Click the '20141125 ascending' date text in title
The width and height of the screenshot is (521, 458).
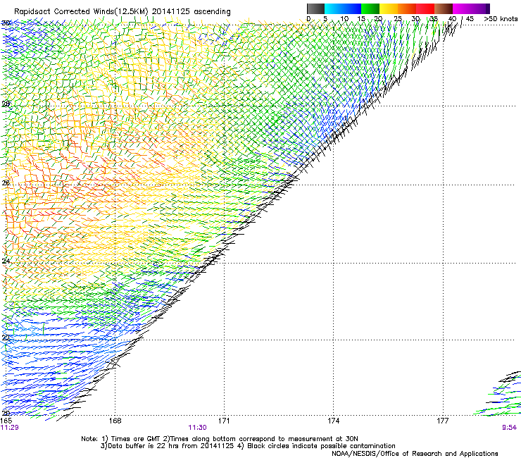pyautogui.click(x=191, y=12)
